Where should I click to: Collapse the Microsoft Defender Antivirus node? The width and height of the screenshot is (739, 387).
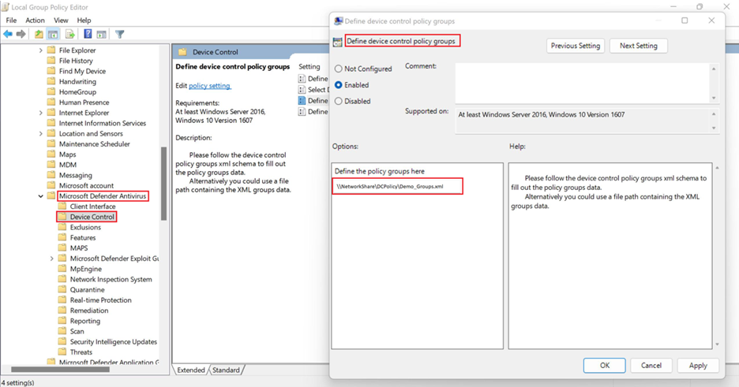click(40, 196)
